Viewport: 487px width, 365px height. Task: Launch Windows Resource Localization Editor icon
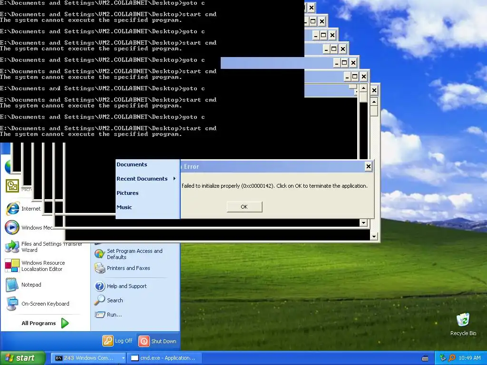click(x=12, y=266)
